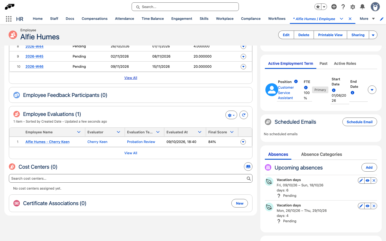Open the Setup gear icon
Screen dimensions: 386x241
click(x=353, y=7)
